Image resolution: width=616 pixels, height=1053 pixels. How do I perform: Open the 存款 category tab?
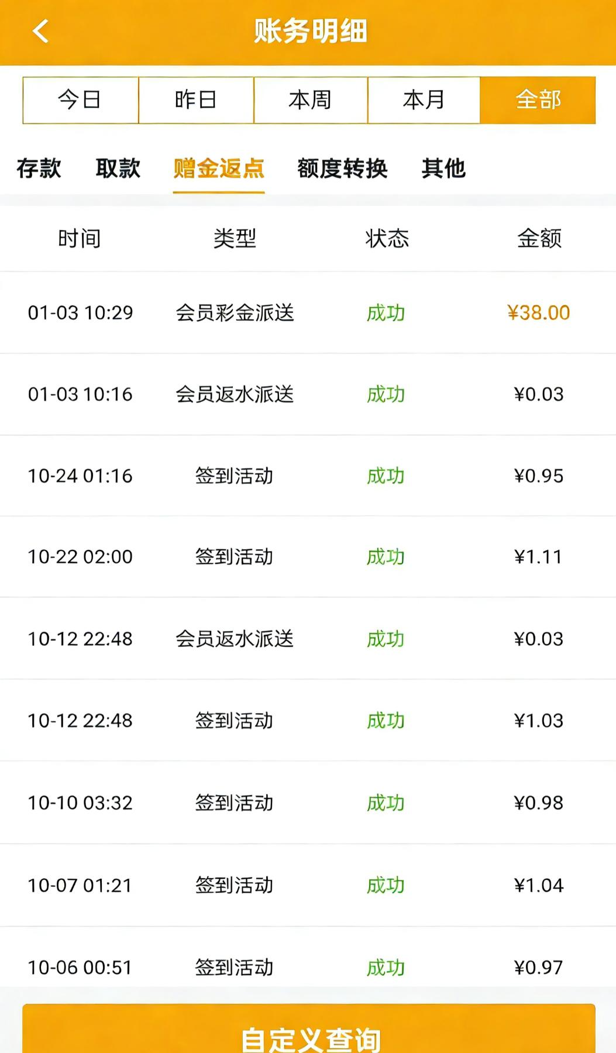(39, 168)
